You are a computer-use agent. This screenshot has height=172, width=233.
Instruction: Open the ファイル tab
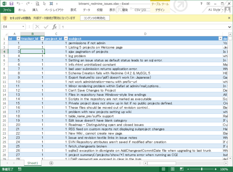point(7,10)
